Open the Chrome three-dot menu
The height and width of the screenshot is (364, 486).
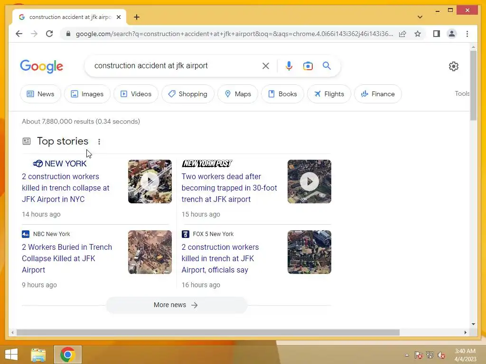point(467,34)
